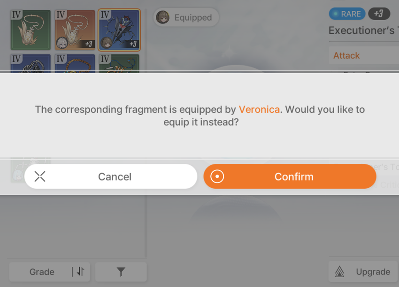Click the orange Veronica name
399x287 pixels.
259,110
